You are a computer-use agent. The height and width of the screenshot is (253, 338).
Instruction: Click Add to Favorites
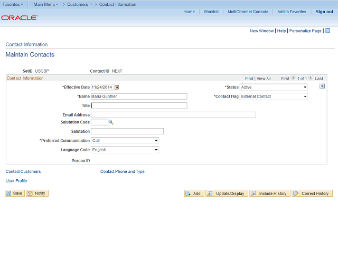[292, 12]
